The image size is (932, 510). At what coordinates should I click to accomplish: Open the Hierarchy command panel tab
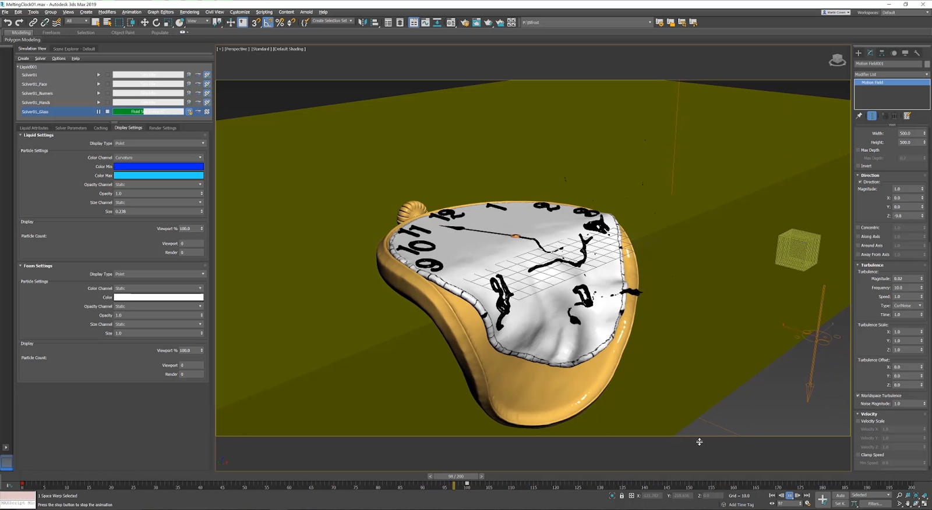[882, 53]
